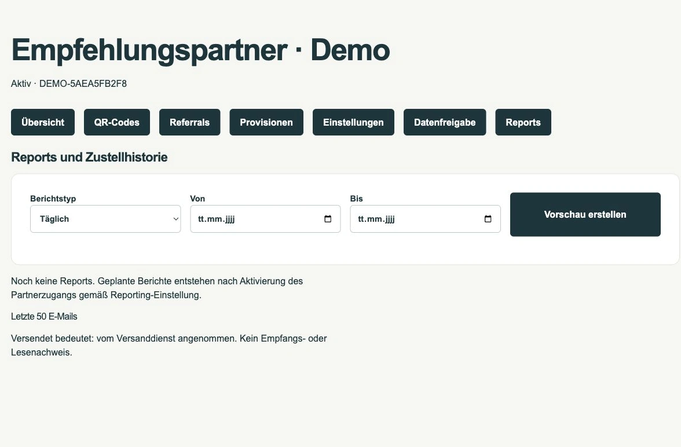Screen dimensions: 681x447
Task: Click the Vorschau erstellen button
Action: (x=585, y=215)
